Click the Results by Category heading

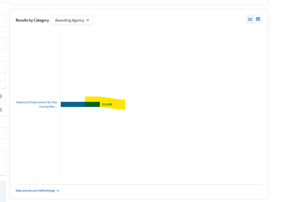[32, 20]
